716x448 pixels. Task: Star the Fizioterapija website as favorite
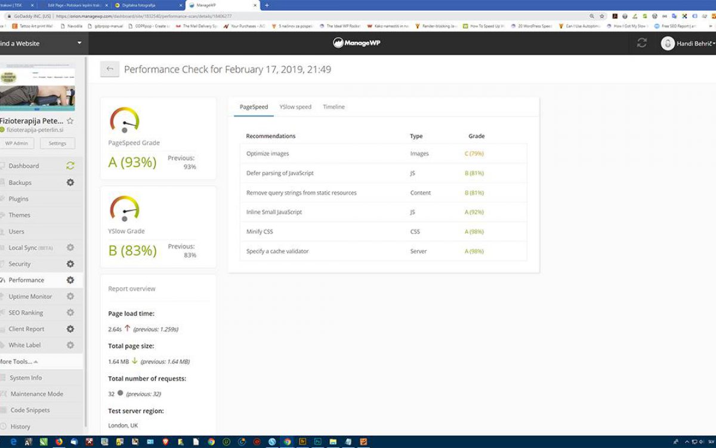coord(70,121)
